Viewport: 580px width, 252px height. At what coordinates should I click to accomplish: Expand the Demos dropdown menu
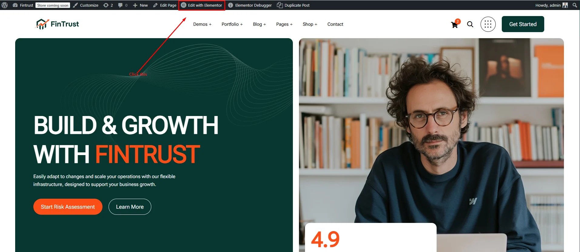click(x=202, y=24)
